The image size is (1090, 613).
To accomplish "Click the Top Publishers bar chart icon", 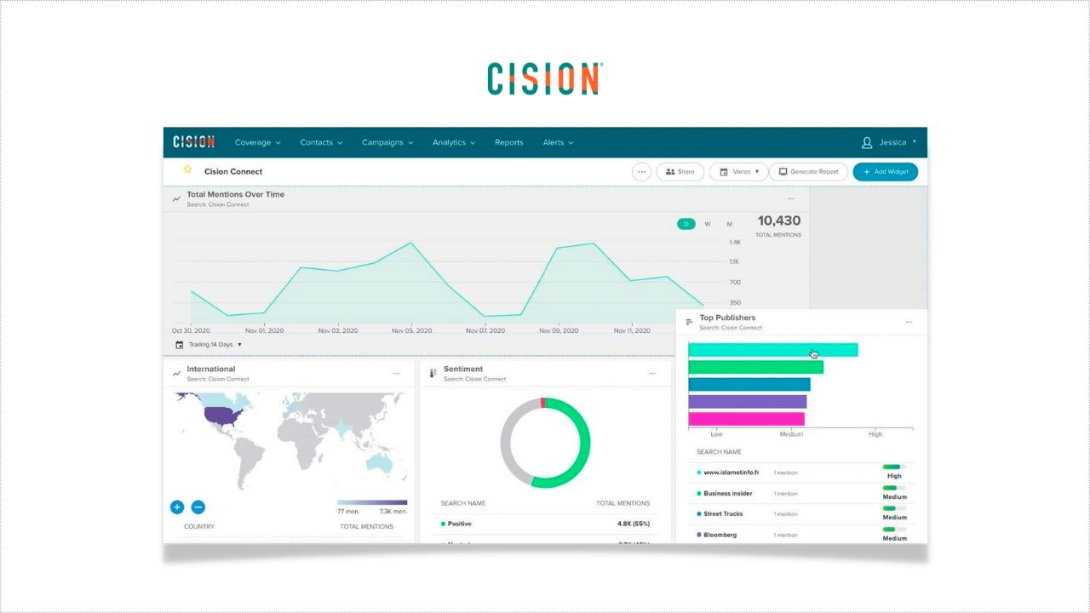I will [689, 322].
